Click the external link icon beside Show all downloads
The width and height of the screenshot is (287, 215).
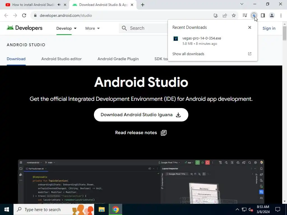point(250,54)
